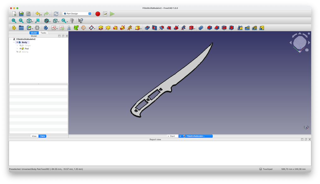Click the Save document floppy icon
The width and height of the screenshot is (320, 184).
pos(28,14)
